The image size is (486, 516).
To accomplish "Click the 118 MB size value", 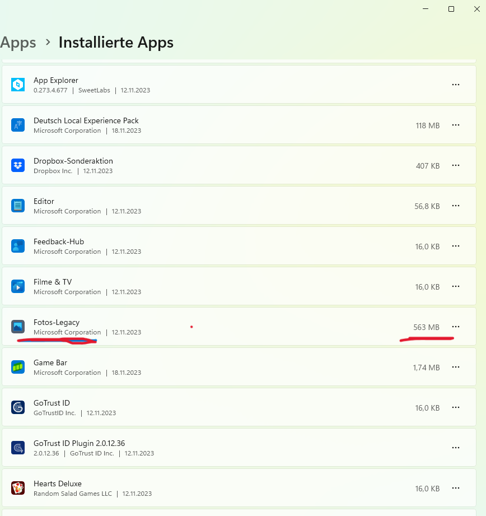I will (x=427, y=125).
